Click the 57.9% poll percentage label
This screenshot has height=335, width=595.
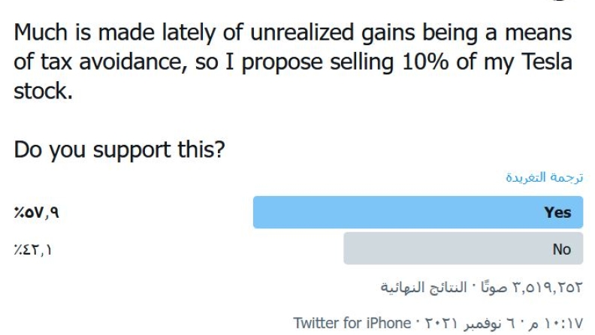(x=36, y=213)
